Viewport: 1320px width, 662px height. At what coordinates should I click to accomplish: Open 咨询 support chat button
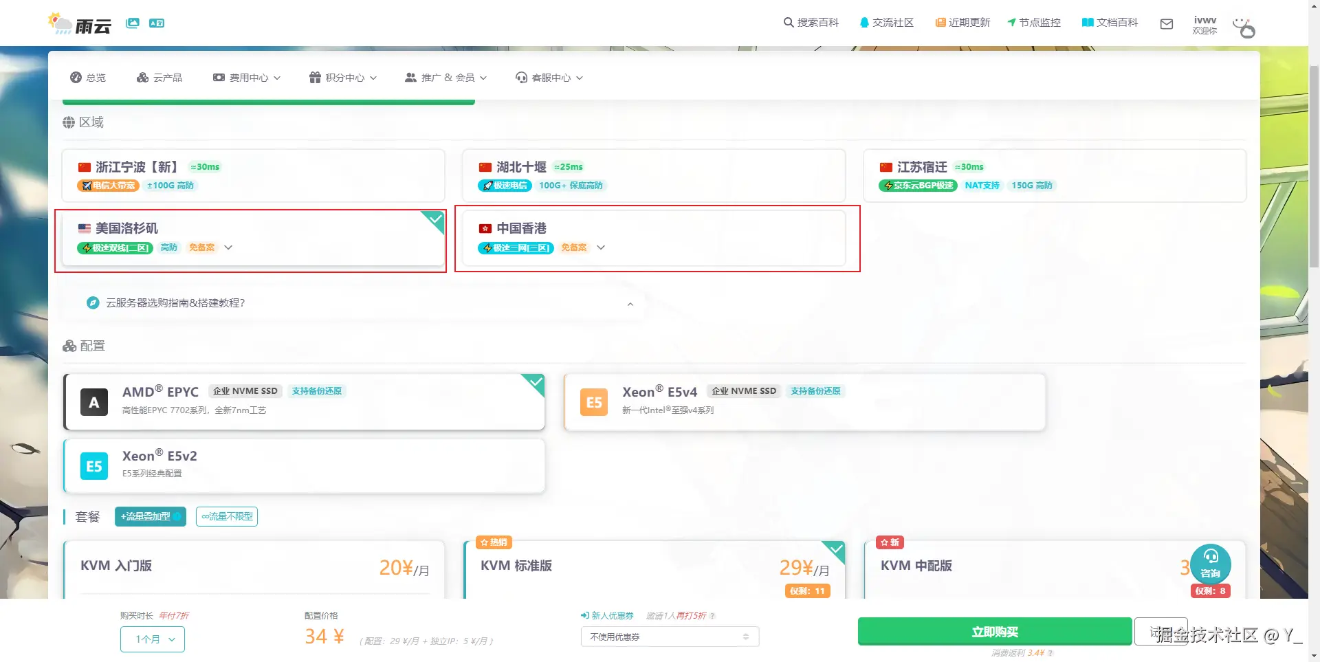click(1211, 564)
